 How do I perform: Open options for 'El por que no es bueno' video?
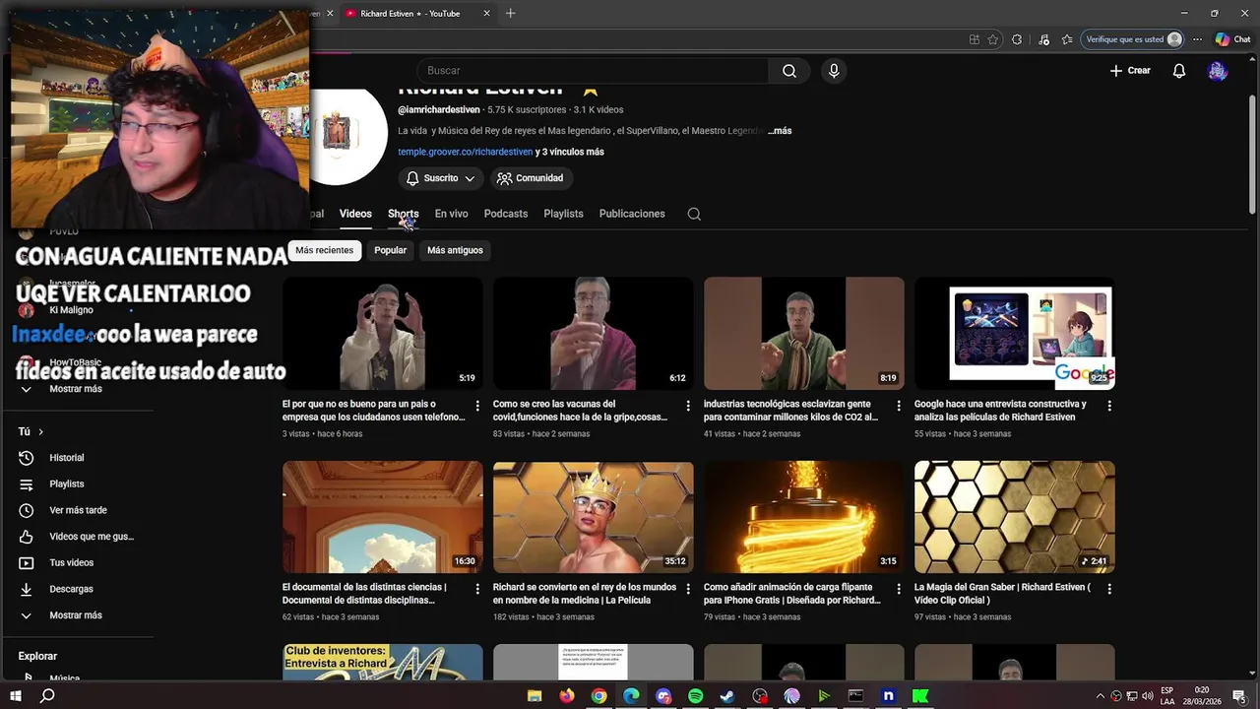tap(477, 406)
